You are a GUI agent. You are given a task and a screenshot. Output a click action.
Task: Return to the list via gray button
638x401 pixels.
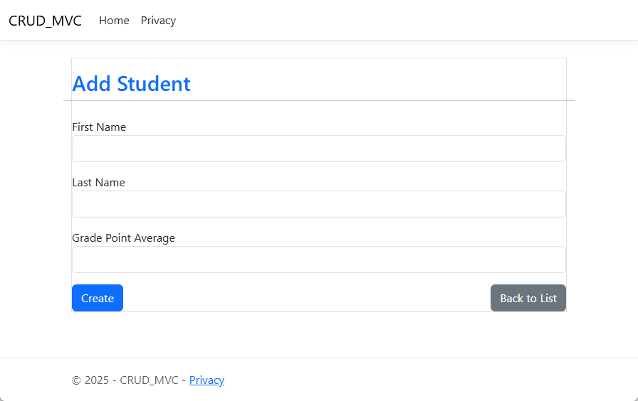[x=528, y=298]
